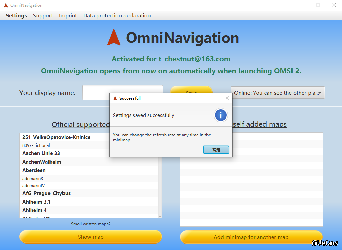Open the Settings menu

16,15
